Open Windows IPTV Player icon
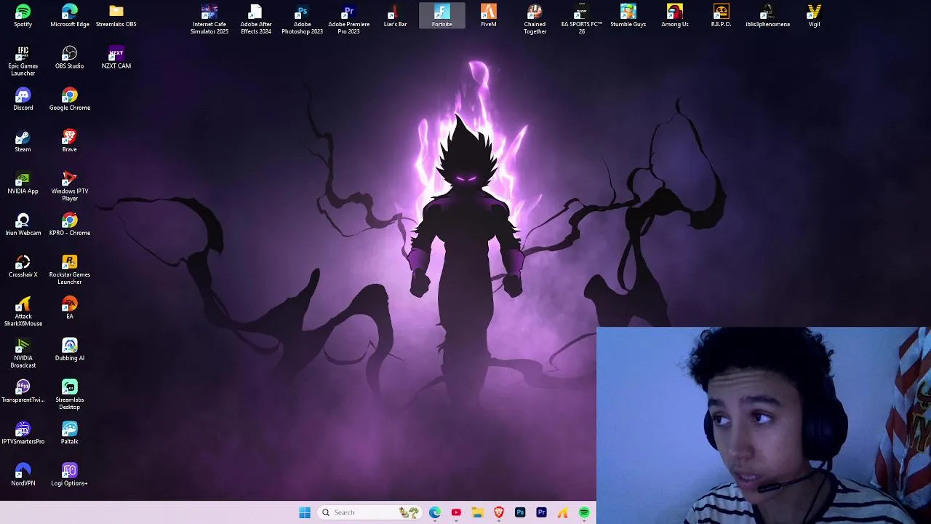 point(70,186)
